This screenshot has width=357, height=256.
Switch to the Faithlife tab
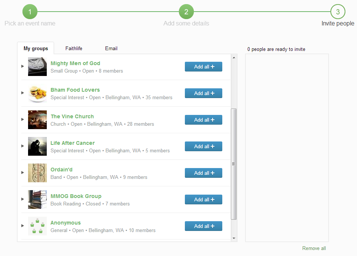click(x=74, y=48)
